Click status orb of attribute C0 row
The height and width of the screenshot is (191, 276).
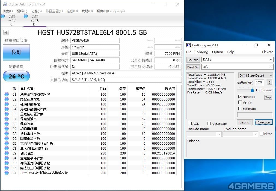[7, 143]
